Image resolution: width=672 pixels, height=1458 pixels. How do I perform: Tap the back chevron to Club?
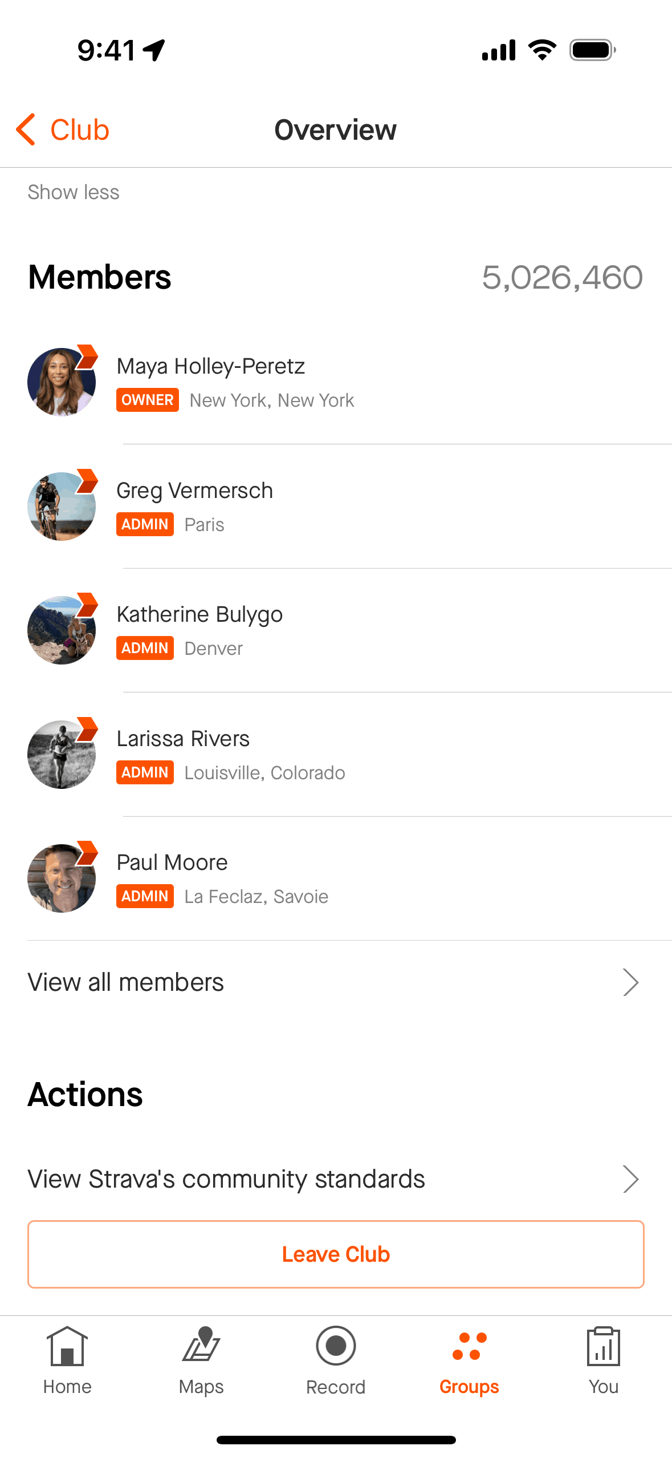pos(26,129)
